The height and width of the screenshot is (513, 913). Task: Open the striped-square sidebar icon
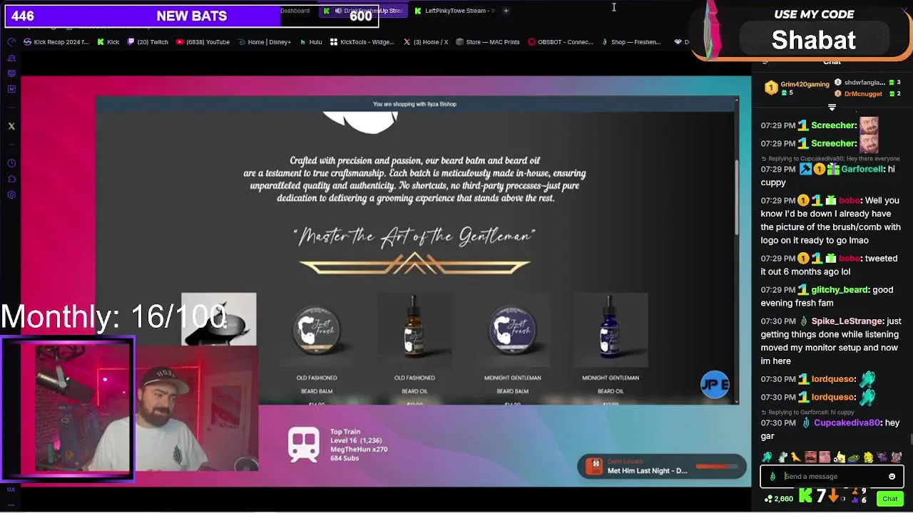pyautogui.click(x=11, y=73)
